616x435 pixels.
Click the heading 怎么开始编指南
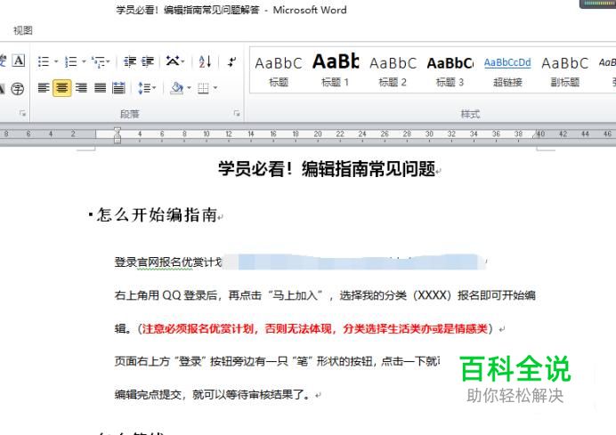click(158, 214)
